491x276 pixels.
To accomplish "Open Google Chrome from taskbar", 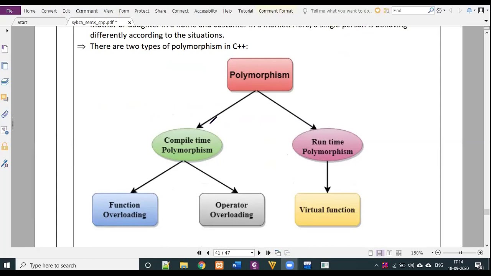I will [201, 265].
